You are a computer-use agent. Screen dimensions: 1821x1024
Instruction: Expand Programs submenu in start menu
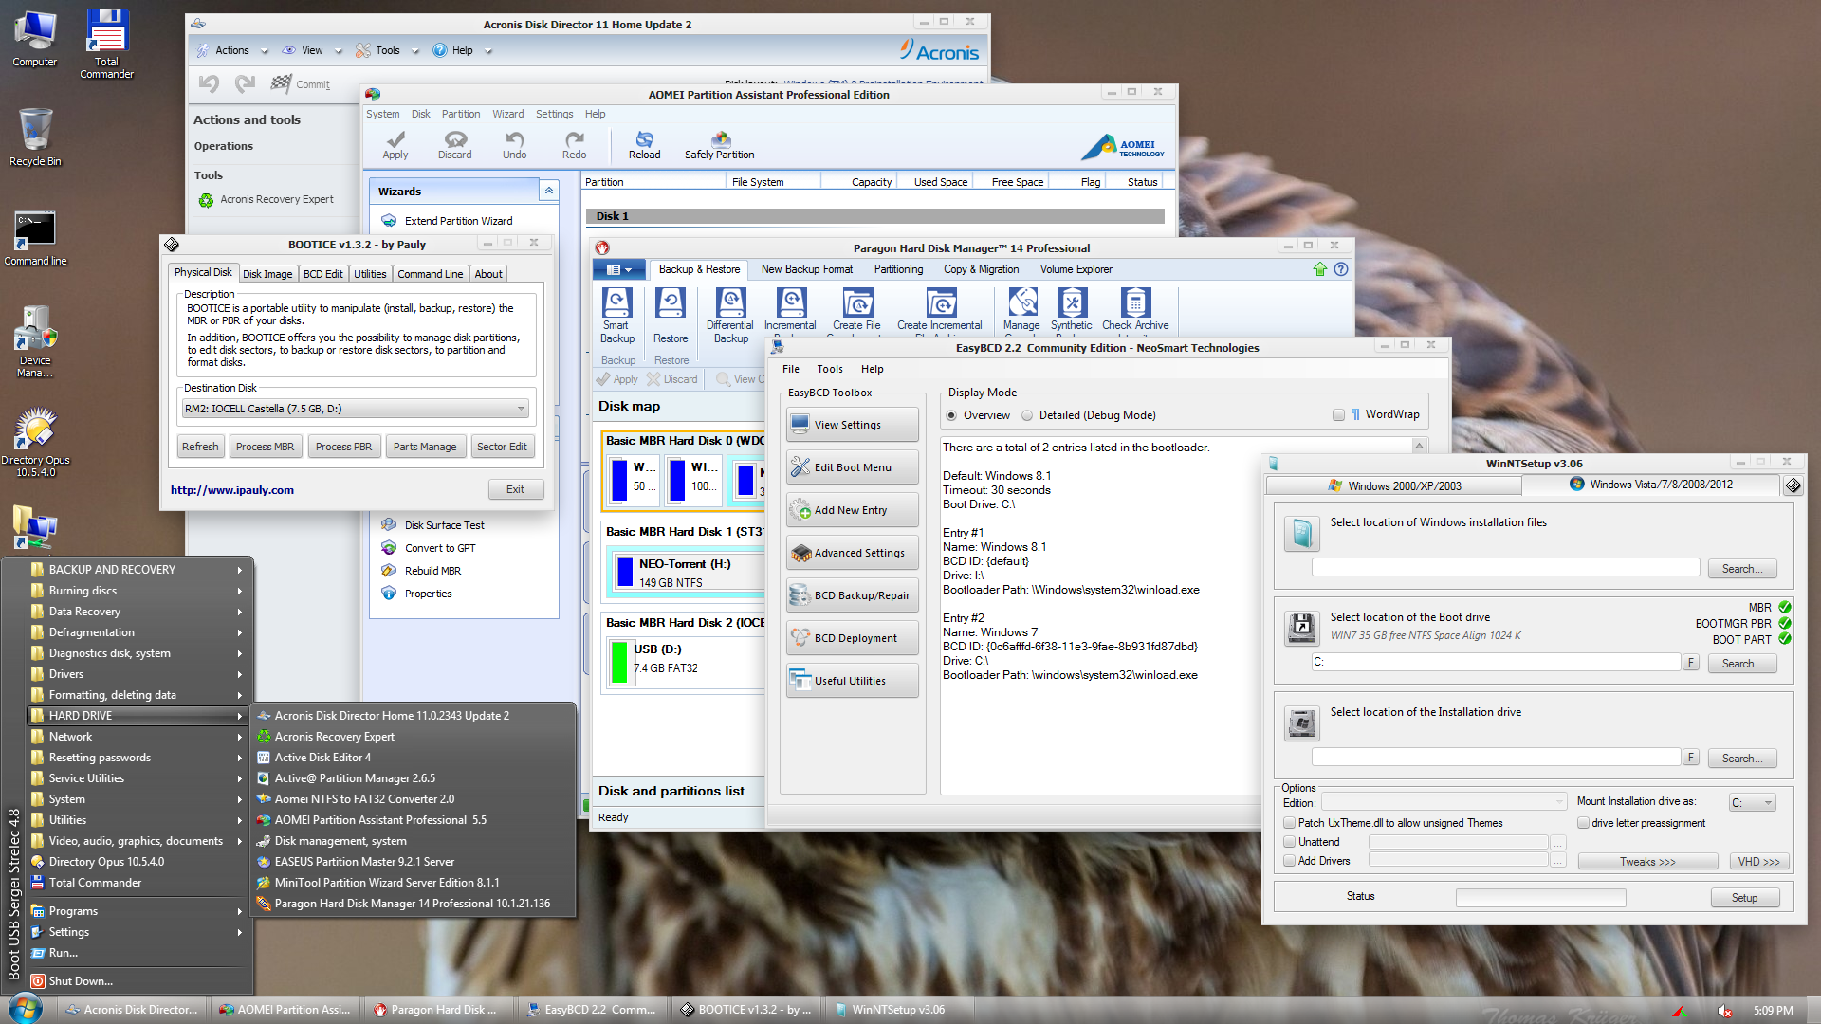[x=138, y=911]
